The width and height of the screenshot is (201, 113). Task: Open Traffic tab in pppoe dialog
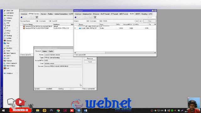point(51,51)
